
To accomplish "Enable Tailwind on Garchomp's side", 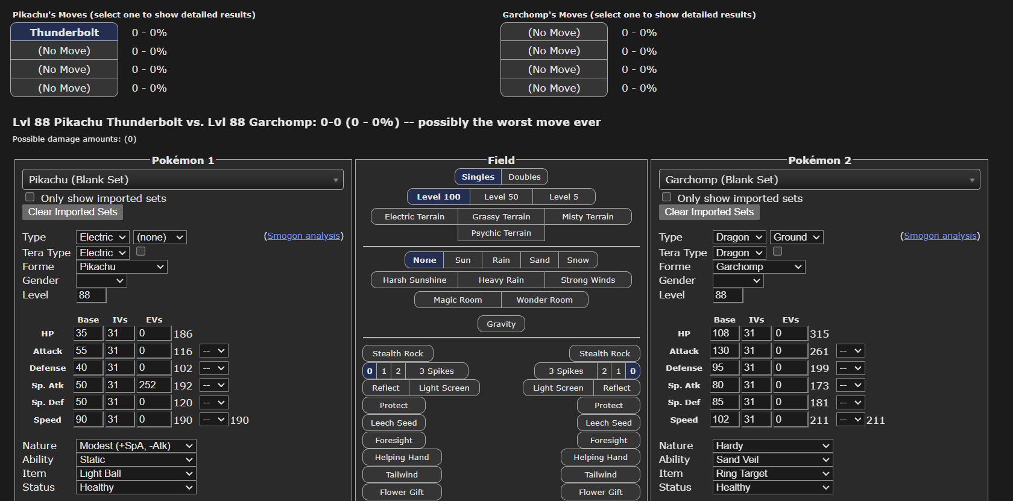I will pyautogui.click(x=600, y=474).
